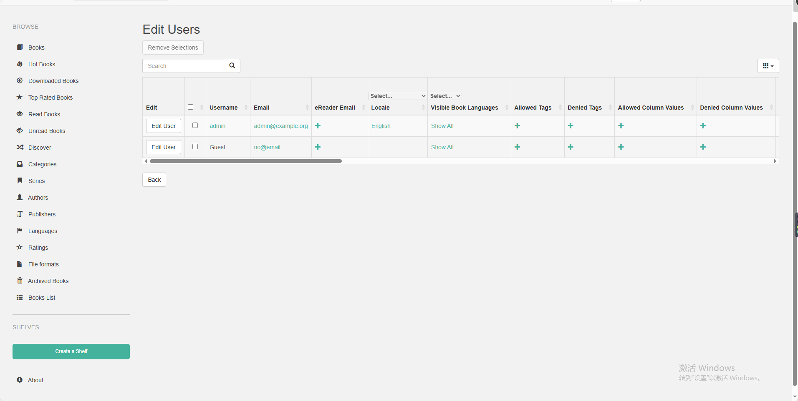Add eReader email for Guest with plus icon
This screenshot has width=798, height=401.
318,147
